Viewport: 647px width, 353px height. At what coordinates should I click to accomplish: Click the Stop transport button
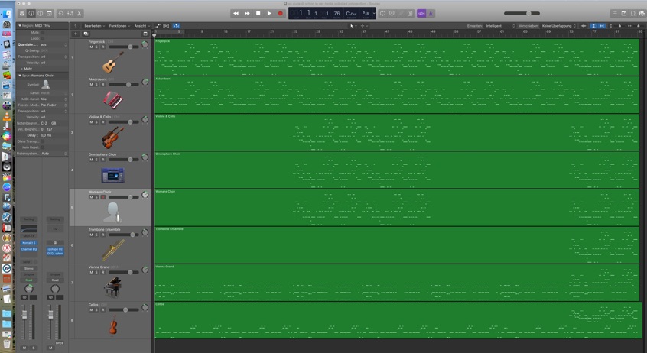pyautogui.click(x=258, y=13)
